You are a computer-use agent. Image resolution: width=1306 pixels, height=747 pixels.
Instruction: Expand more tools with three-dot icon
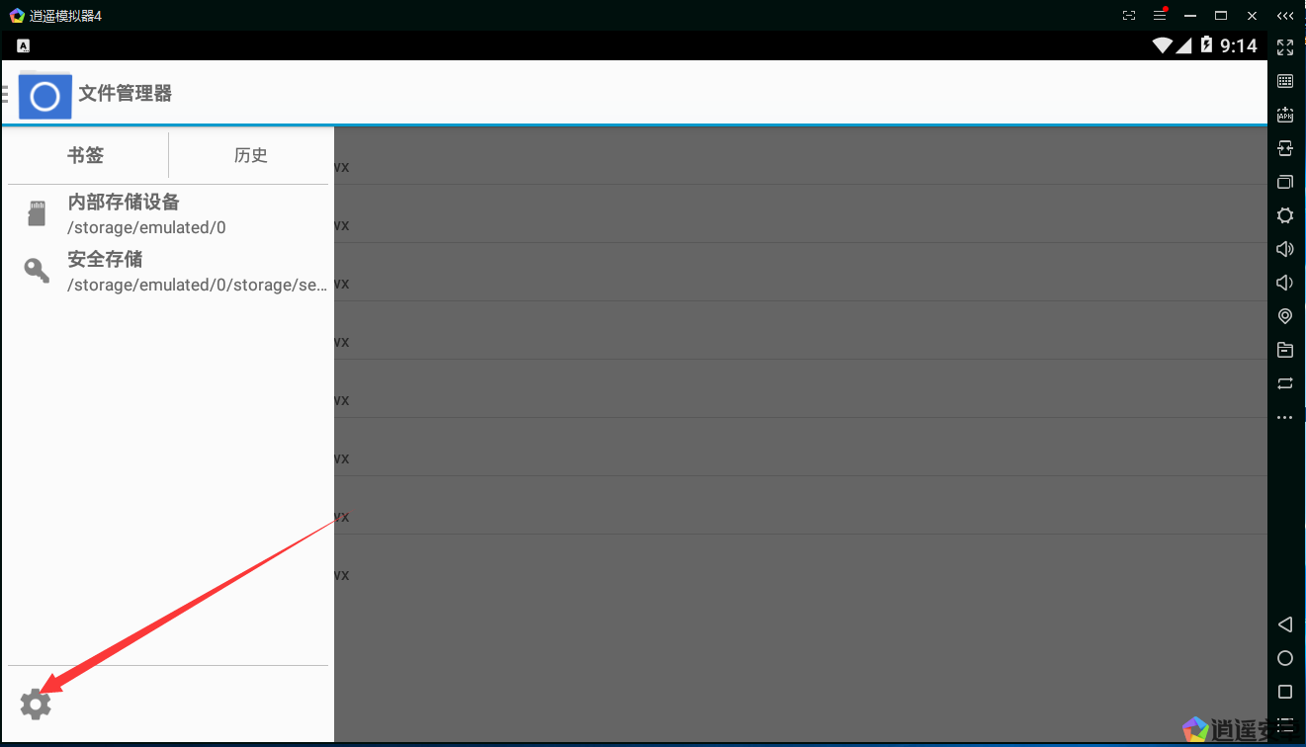pyautogui.click(x=1285, y=418)
